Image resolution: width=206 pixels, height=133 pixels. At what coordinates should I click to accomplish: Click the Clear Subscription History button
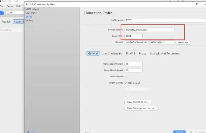(x=140, y=108)
